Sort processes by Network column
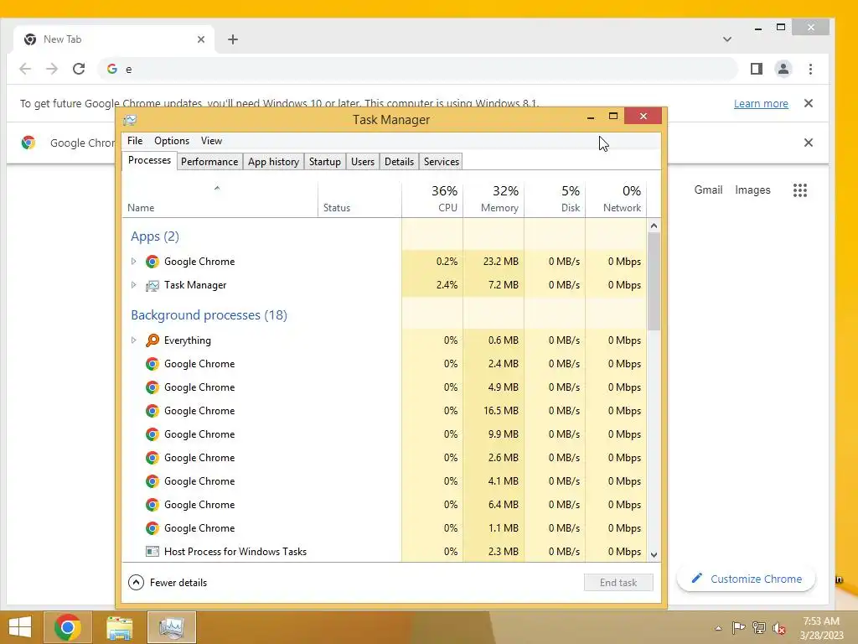Screen dimensions: 858x644 [x=616, y=199]
